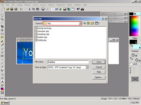Toggle the histogram window toolbar button
This screenshot has height=105, width=141.
click(x=65, y=9)
